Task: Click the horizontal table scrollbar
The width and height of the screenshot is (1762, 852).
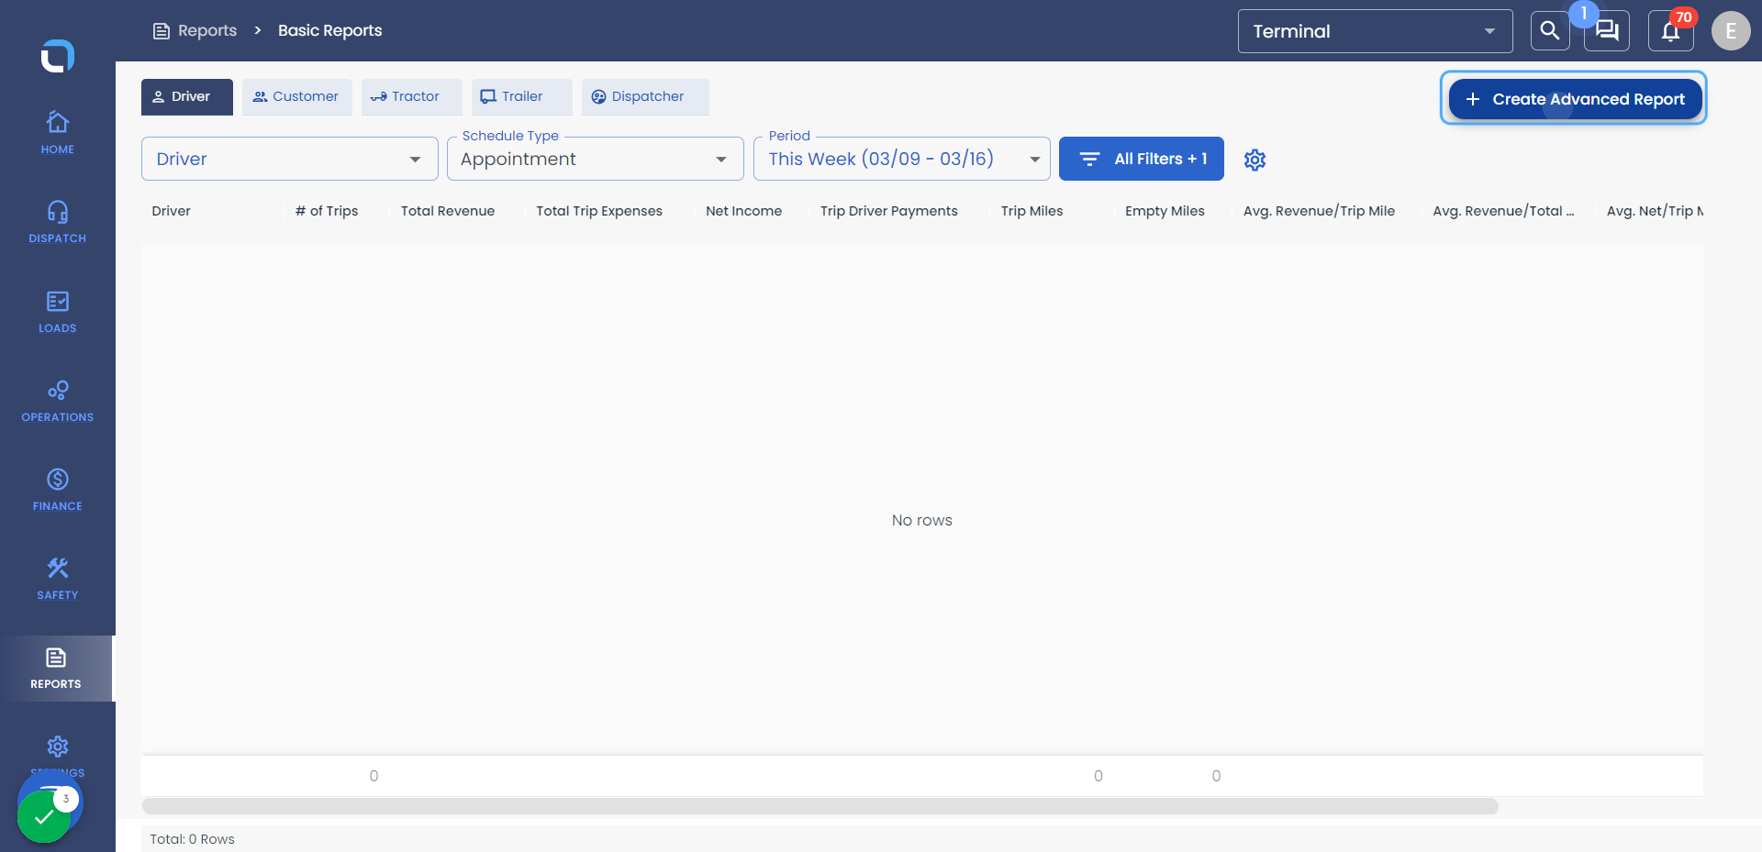Action: click(x=820, y=806)
